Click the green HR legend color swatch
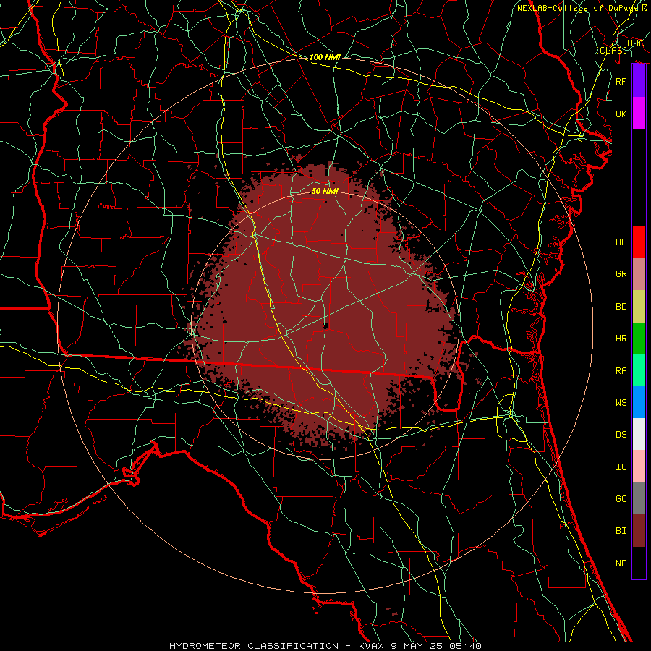The image size is (651, 651). (x=639, y=339)
